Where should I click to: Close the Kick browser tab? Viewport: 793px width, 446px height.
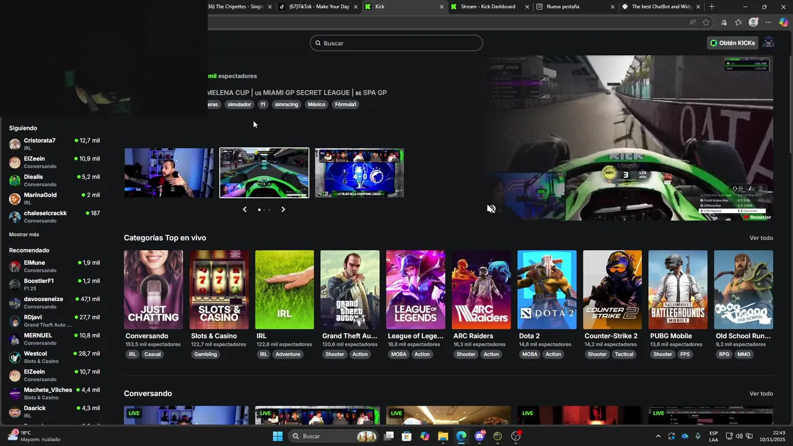pyautogui.click(x=442, y=7)
